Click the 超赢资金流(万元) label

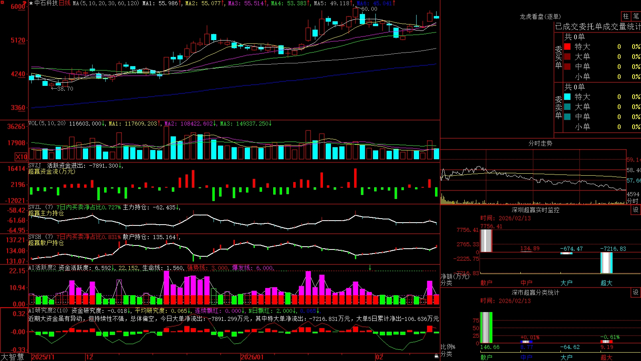pos(52,171)
